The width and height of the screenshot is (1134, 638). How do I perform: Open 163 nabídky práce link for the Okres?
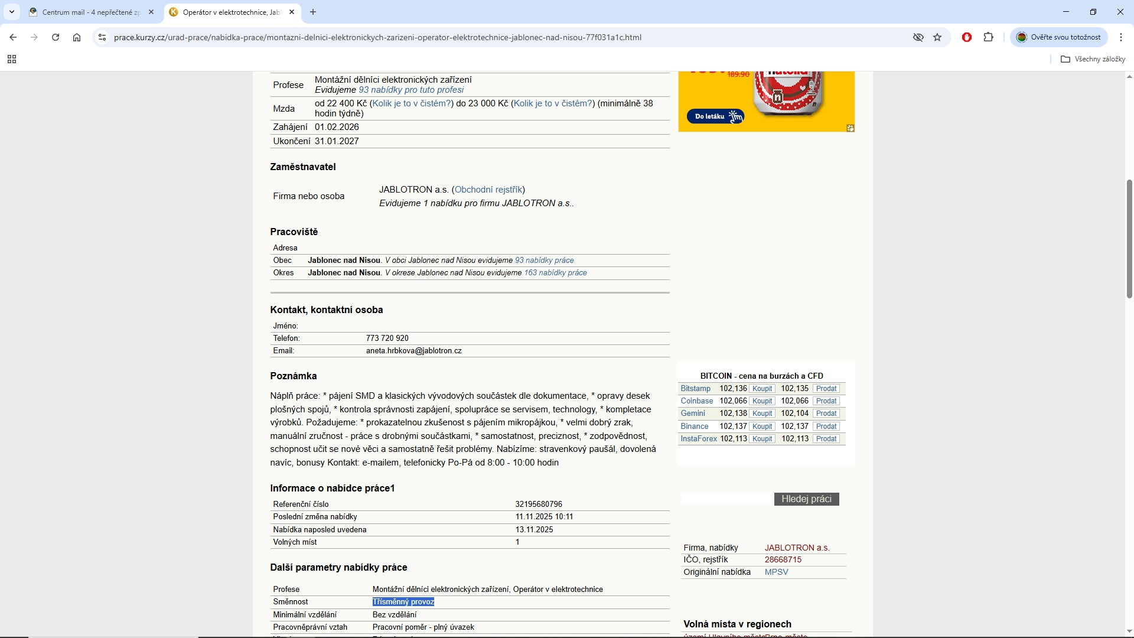coord(556,273)
